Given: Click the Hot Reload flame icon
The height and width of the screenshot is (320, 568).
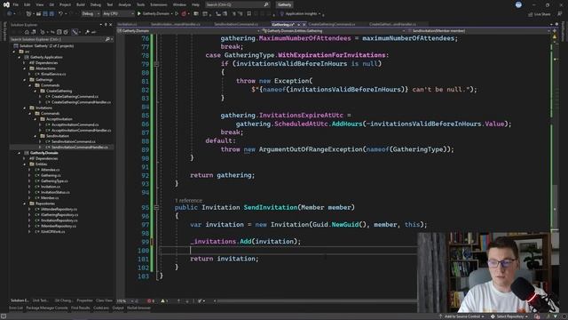Looking at the screenshot, I should (184, 14).
